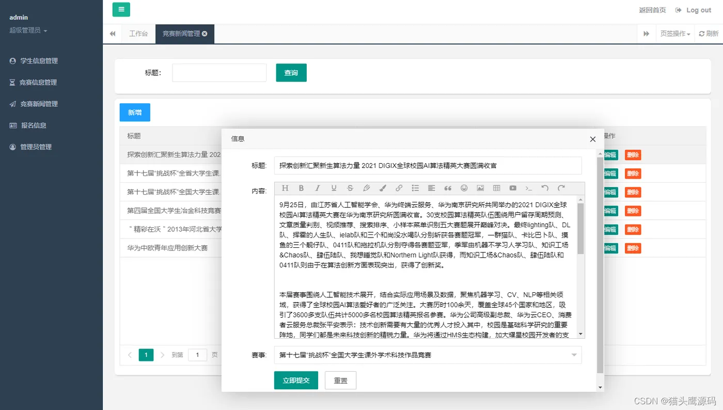Image resolution: width=723 pixels, height=410 pixels.
Task: Switch to the 工作台 tab
Action: pyautogui.click(x=138, y=34)
